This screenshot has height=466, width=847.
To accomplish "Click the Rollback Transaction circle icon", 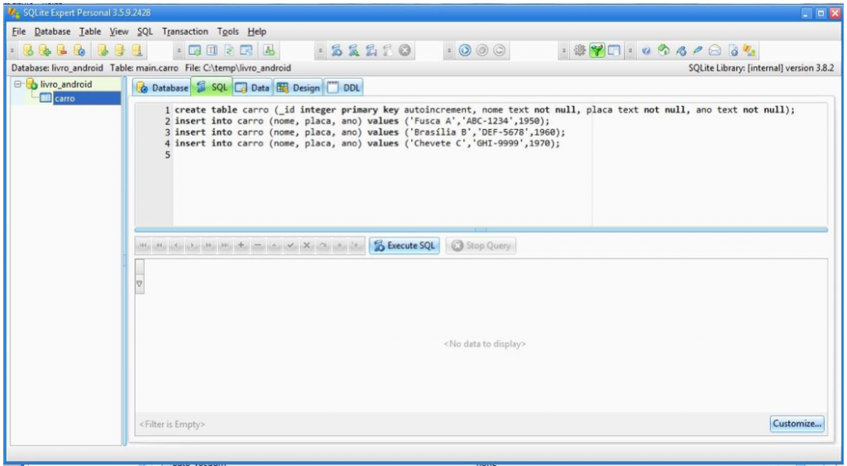I will [499, 50].
